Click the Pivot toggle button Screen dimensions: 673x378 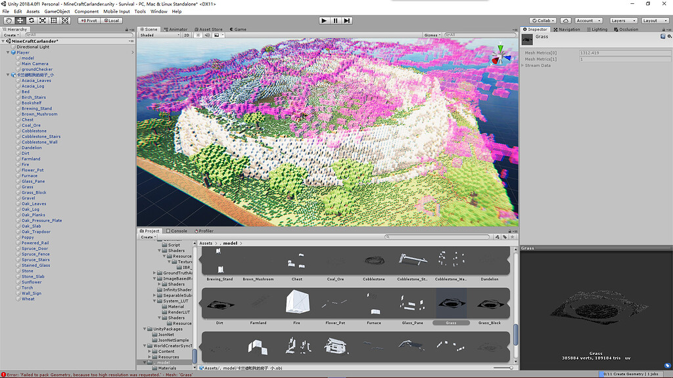89,20
